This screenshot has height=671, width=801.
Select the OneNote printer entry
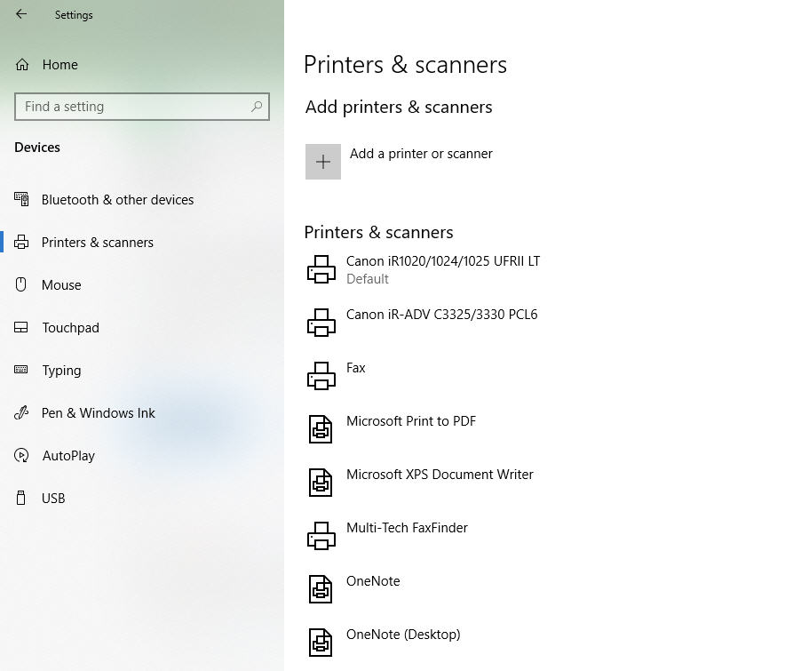click(x=373, y=581)
